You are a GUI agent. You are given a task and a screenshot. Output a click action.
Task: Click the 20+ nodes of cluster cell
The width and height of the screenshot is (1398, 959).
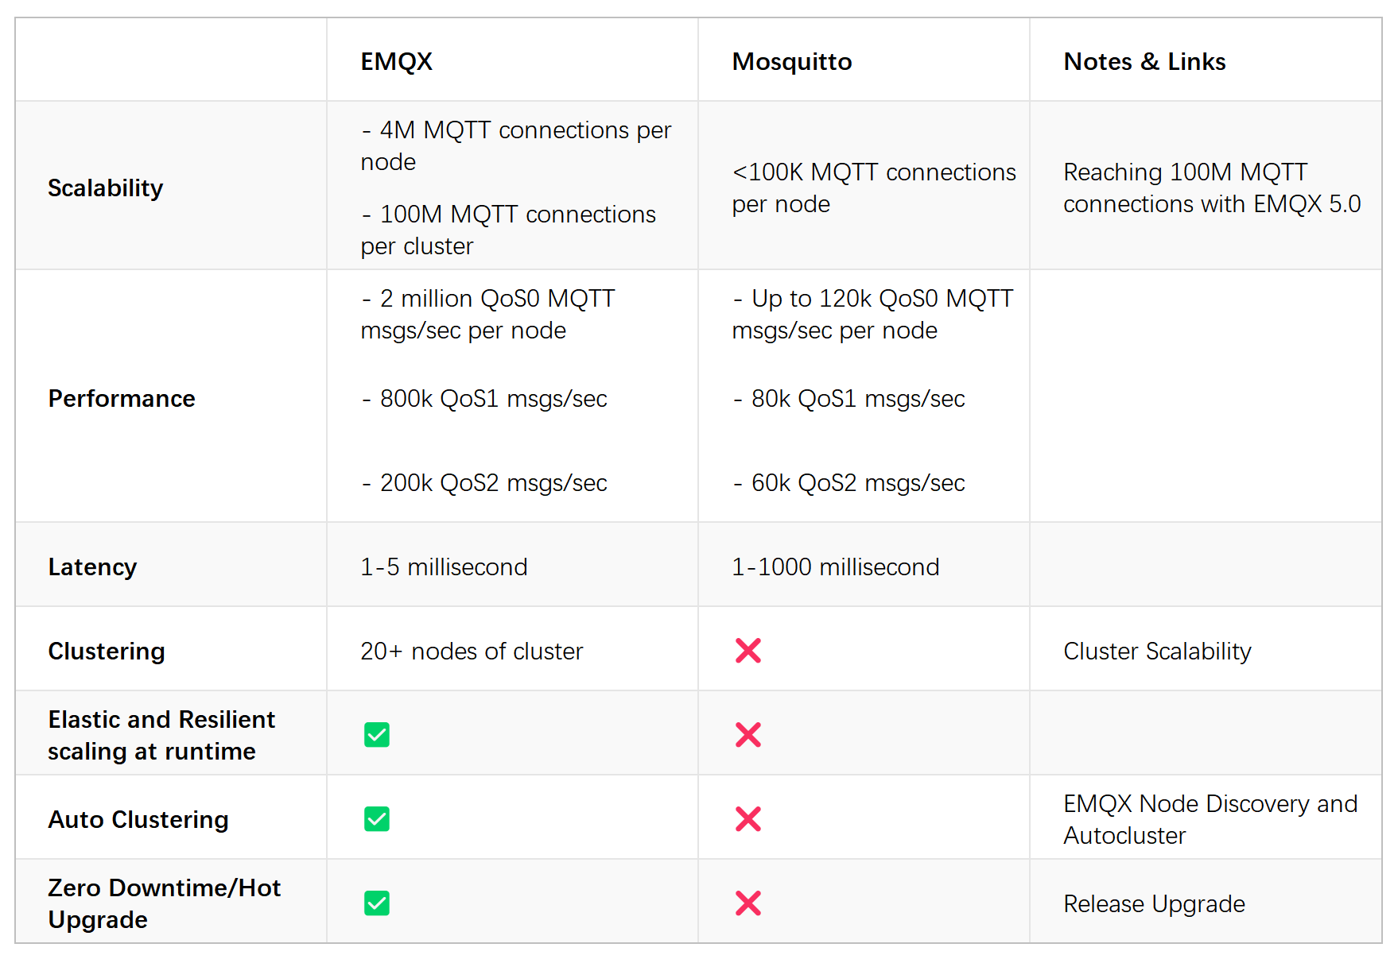(472, 652)
